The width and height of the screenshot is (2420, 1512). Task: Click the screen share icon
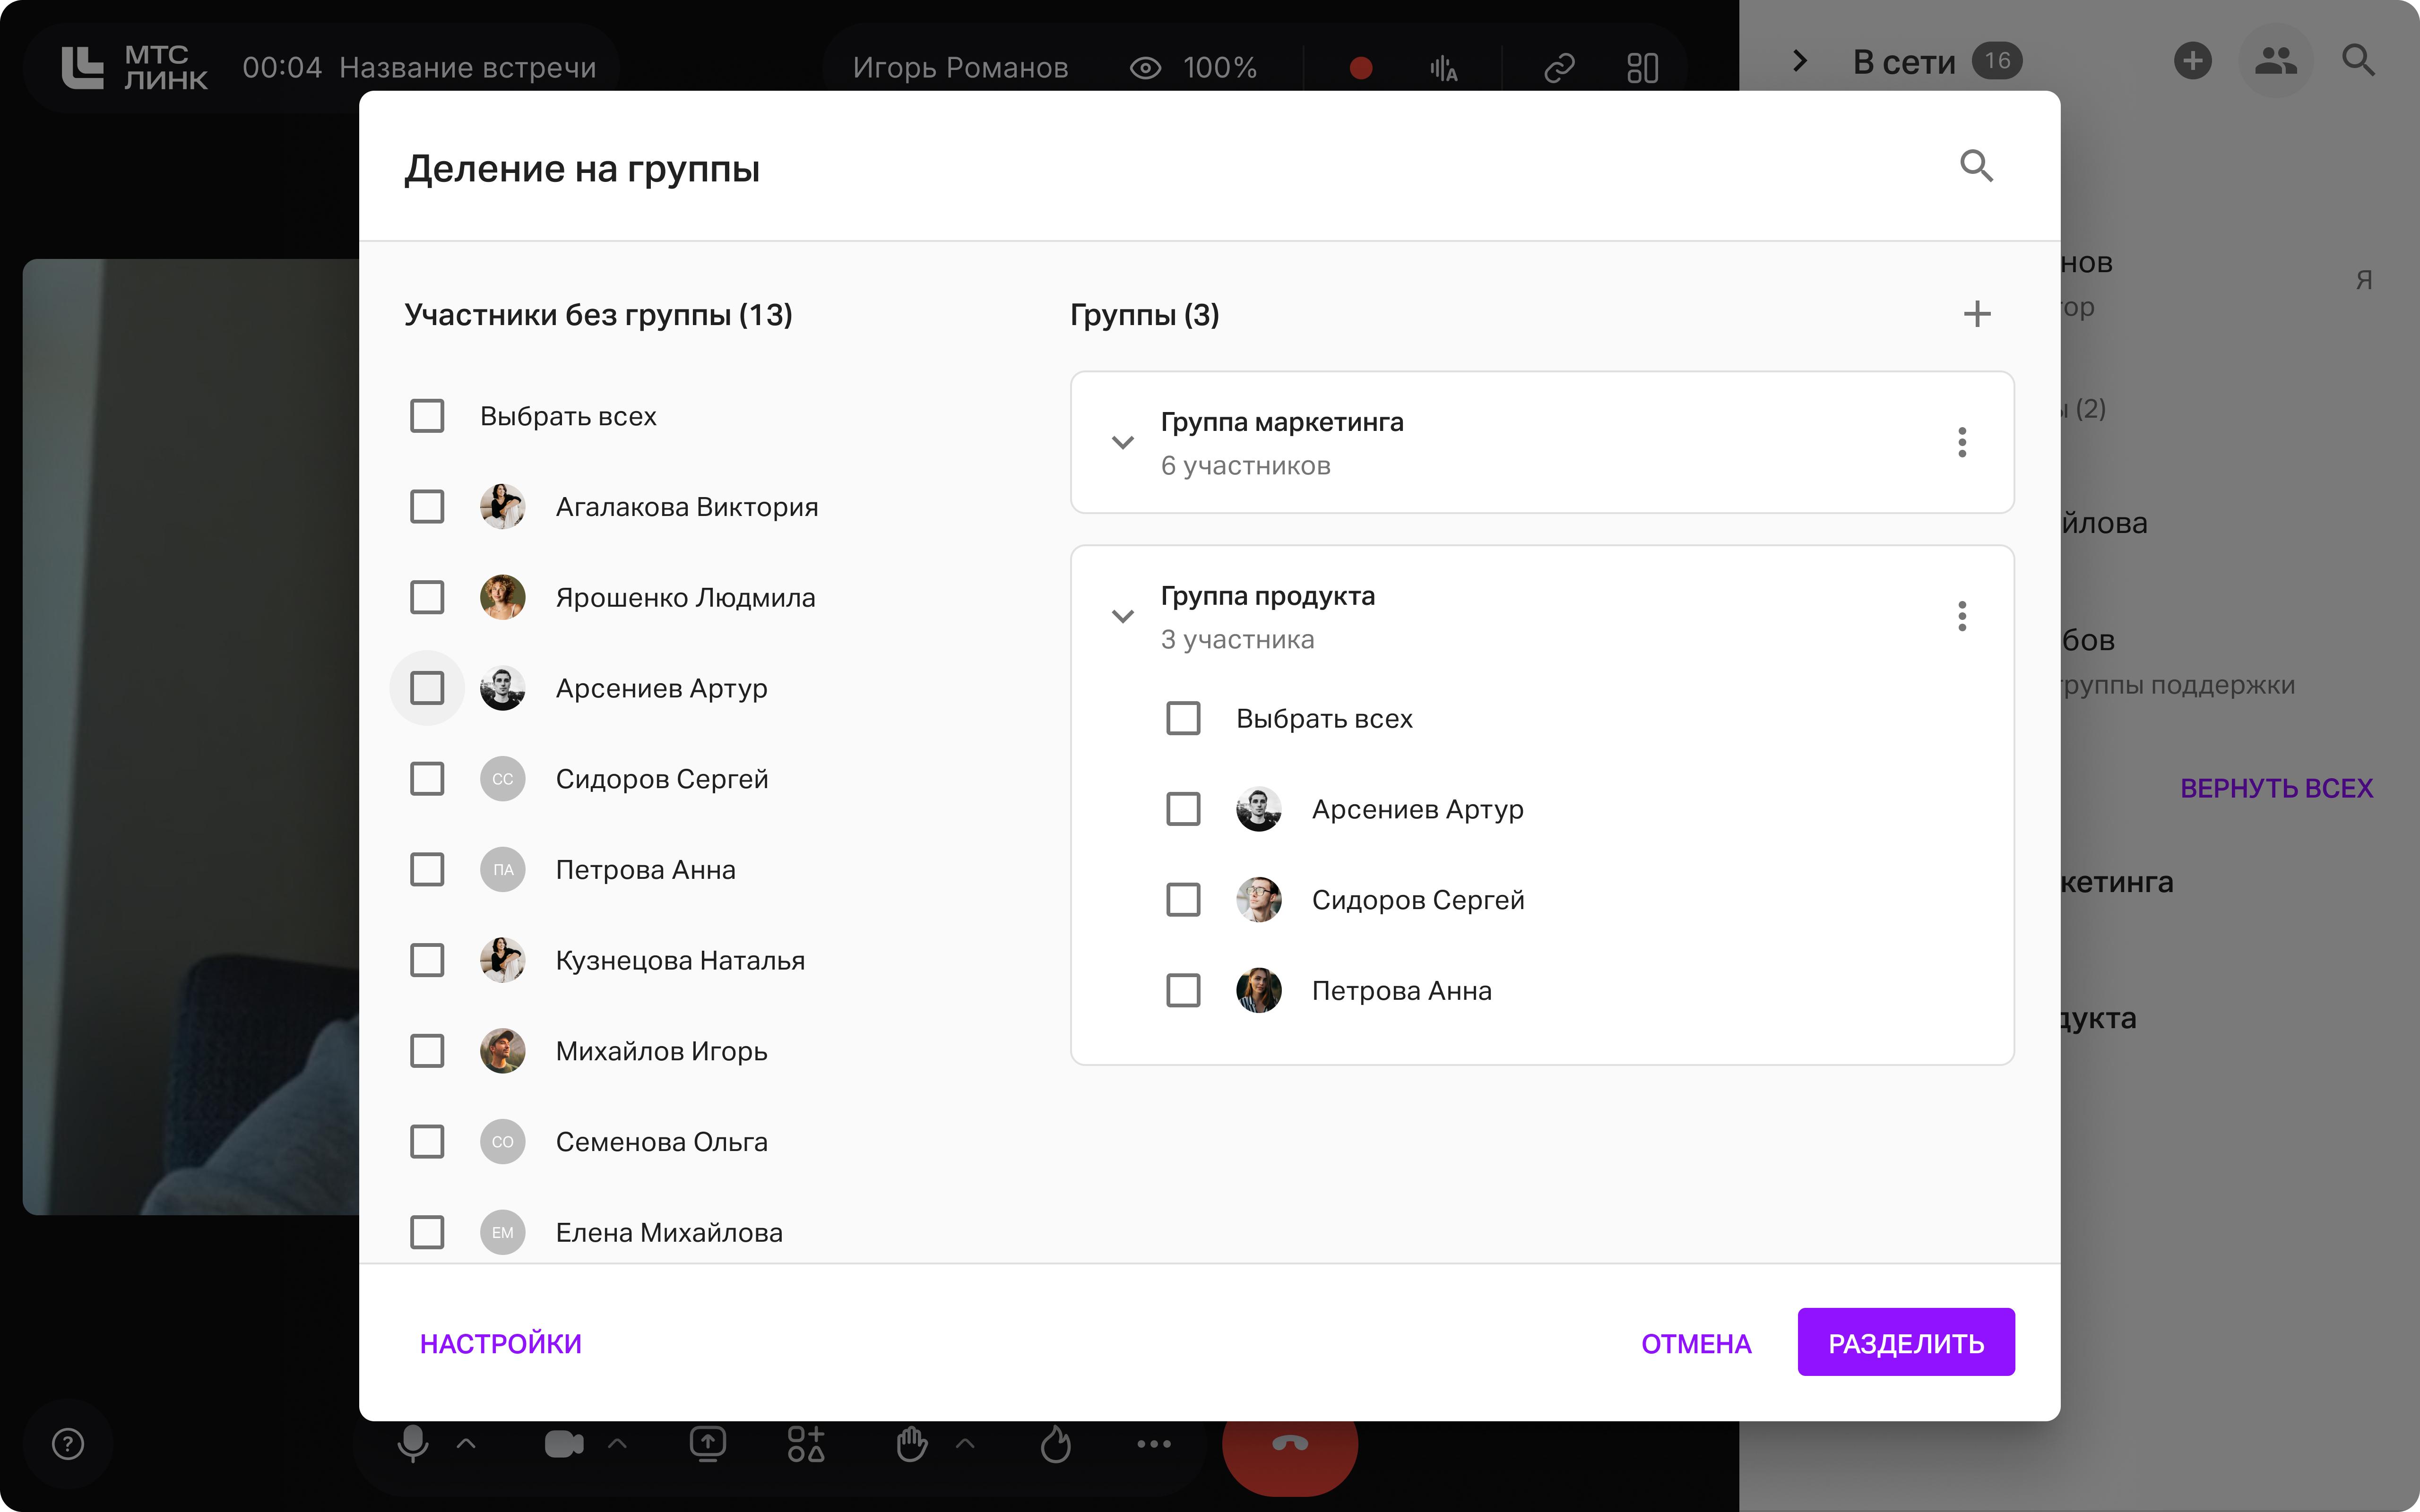[x=707, y=1443]
